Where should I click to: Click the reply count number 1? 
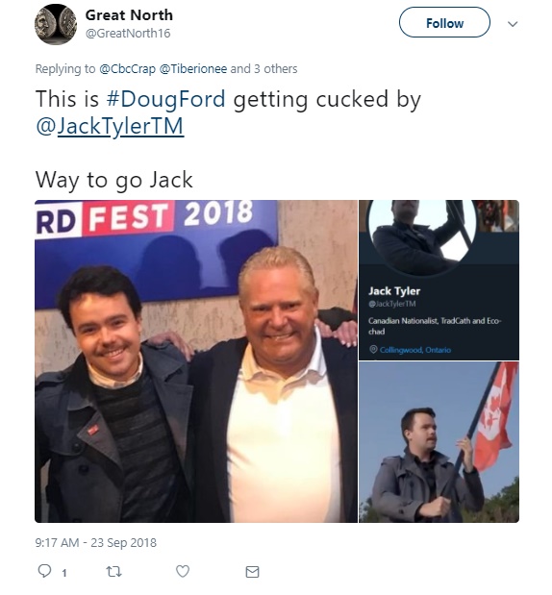pyautogui.click(x=64, y=573)
